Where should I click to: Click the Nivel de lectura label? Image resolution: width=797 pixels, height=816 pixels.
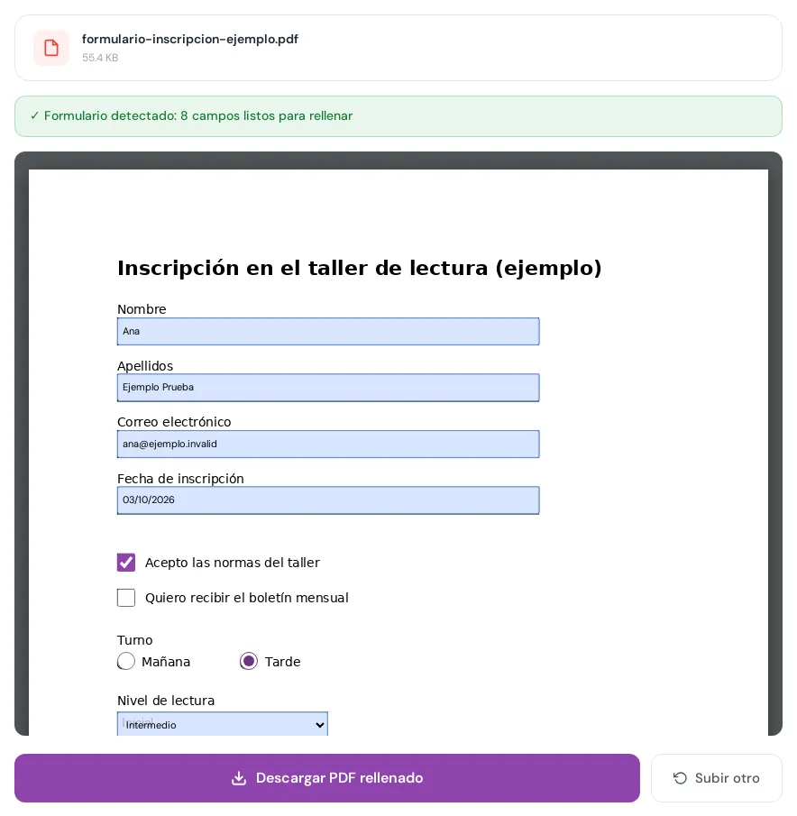(166, 701)
